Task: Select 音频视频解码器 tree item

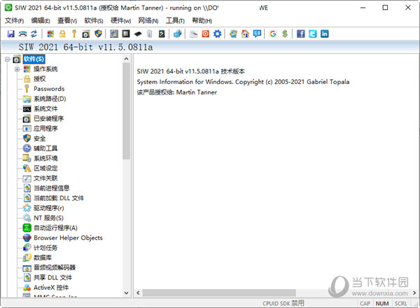Action: click(55, 267)
